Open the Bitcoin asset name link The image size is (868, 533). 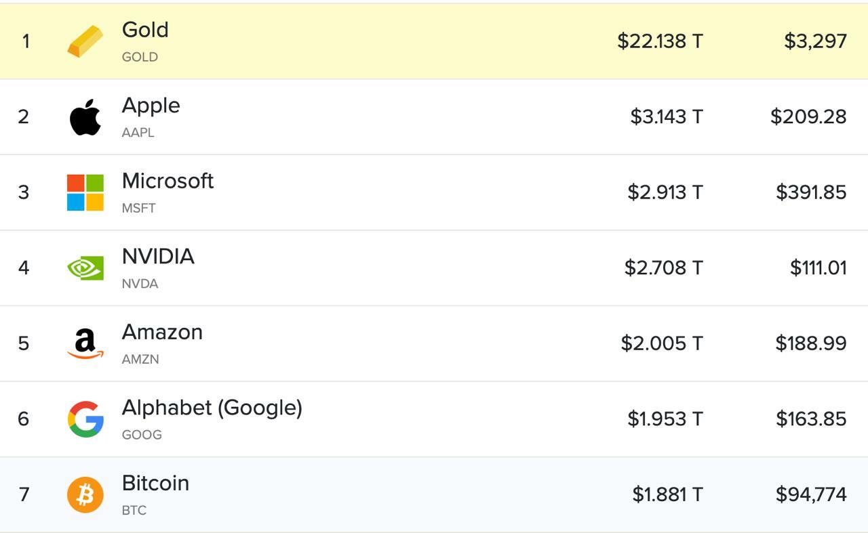(155, 483)
